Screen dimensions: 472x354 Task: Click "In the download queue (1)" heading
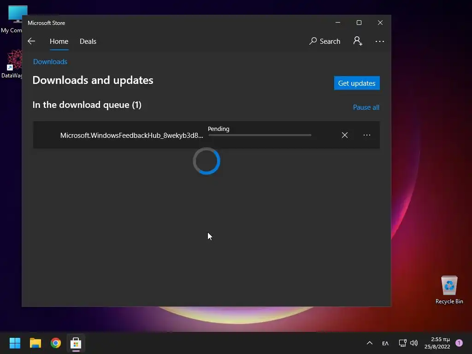(87, 105)
